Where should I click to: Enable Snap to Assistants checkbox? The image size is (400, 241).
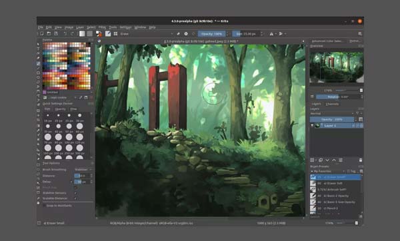click(45, 206)
